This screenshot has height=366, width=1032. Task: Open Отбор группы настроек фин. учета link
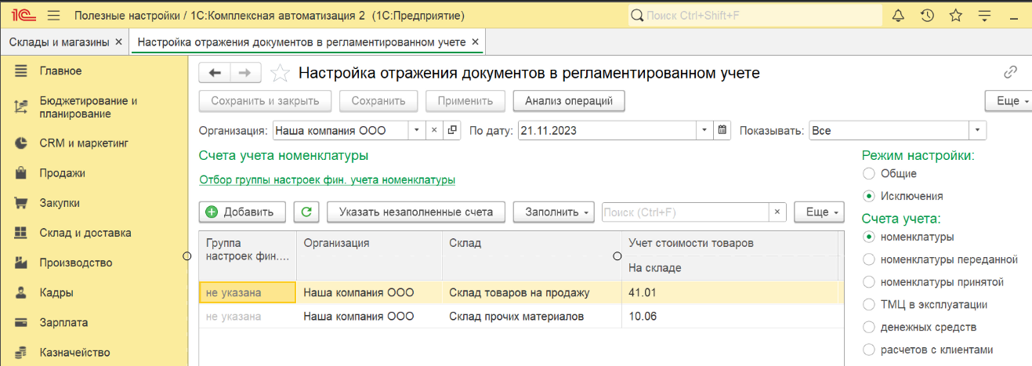point(327,179)
